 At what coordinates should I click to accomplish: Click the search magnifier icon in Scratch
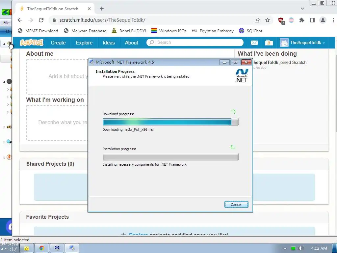[x=152, y=42]
